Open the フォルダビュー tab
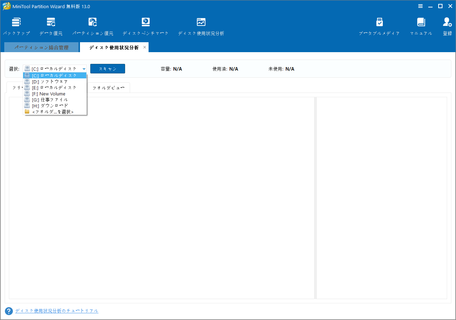The width and height of the screenshot is (456, 320). tap(108, 87)
